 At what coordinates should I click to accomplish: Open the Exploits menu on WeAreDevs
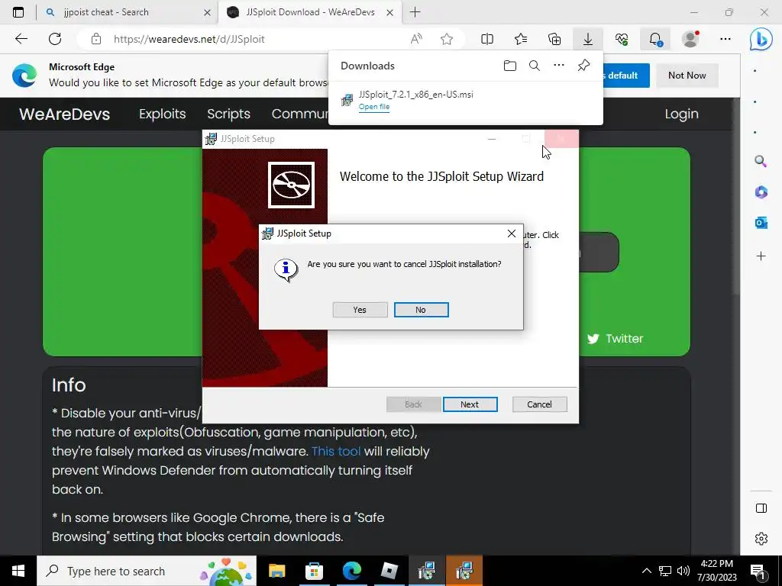point(162,114)
